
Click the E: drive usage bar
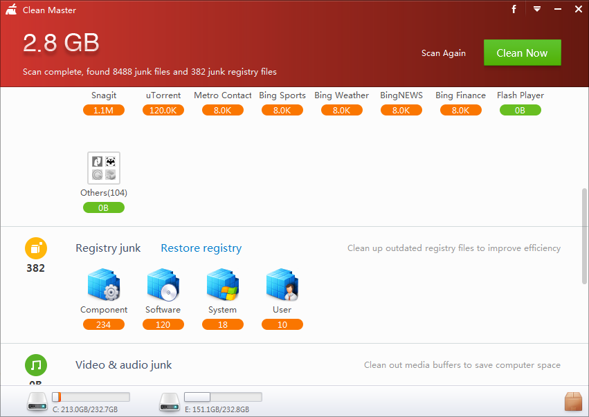pyautogui.click(x=223, y=397)
